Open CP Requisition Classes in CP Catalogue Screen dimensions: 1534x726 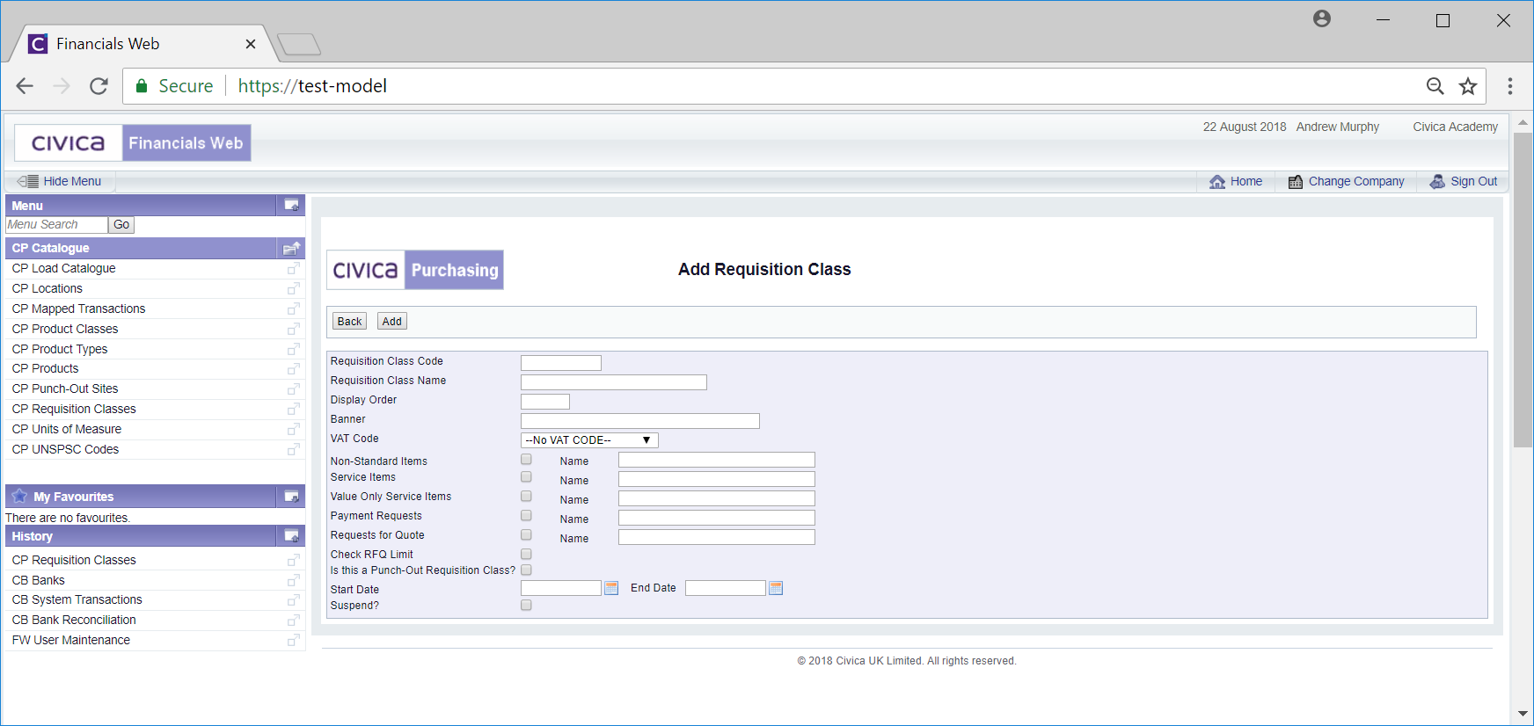[x=74, y=410]
